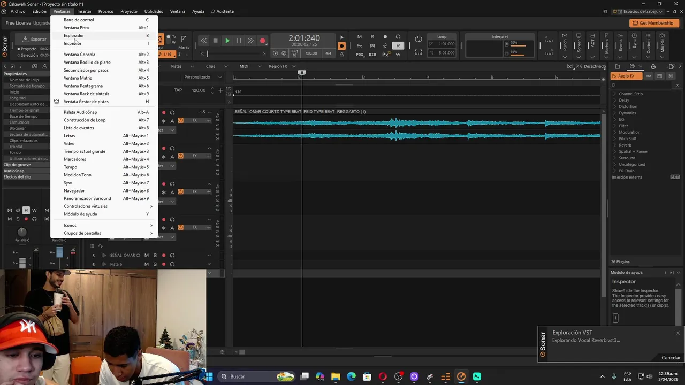Start recording with the red Record button
Image resolution: width=685 pixels, height=385 pixels.
tap(262, 41)
